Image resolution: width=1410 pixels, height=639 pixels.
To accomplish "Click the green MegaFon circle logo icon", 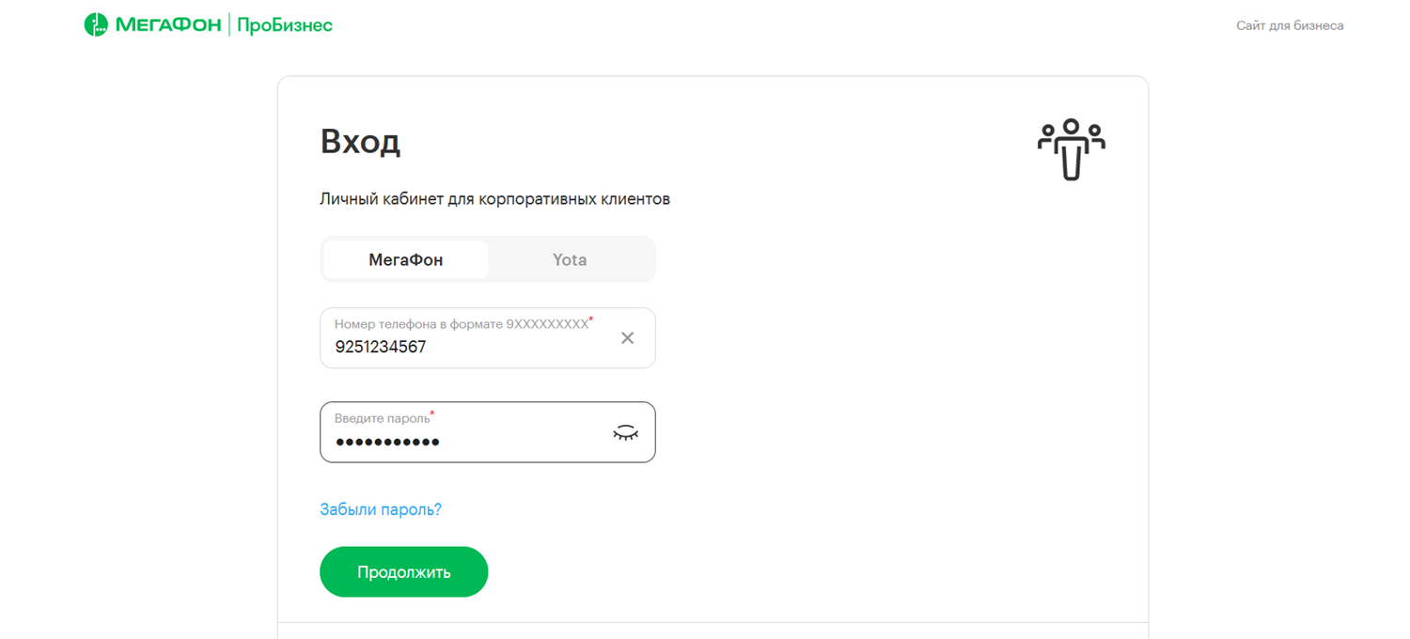I will click(96, 25).
